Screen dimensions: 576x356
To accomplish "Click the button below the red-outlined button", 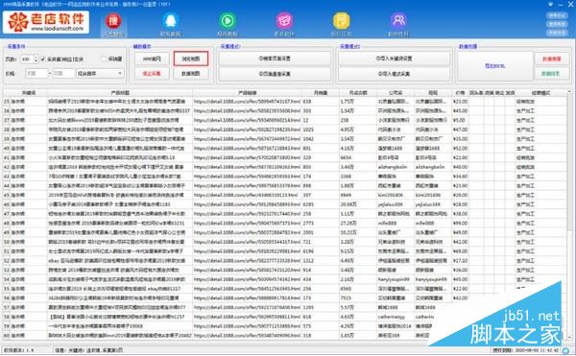I will point(191,74).
